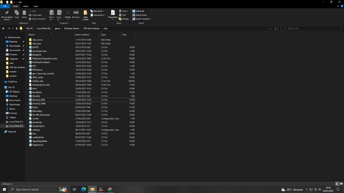Open the Move to dropdown
The image size is (344, 193).
pos(51,15)
